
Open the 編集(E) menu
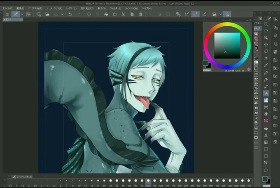pos(20,8)
